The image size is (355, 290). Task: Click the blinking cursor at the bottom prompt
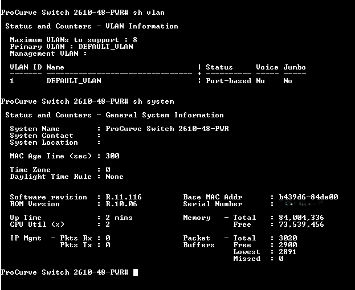[136, 272]
